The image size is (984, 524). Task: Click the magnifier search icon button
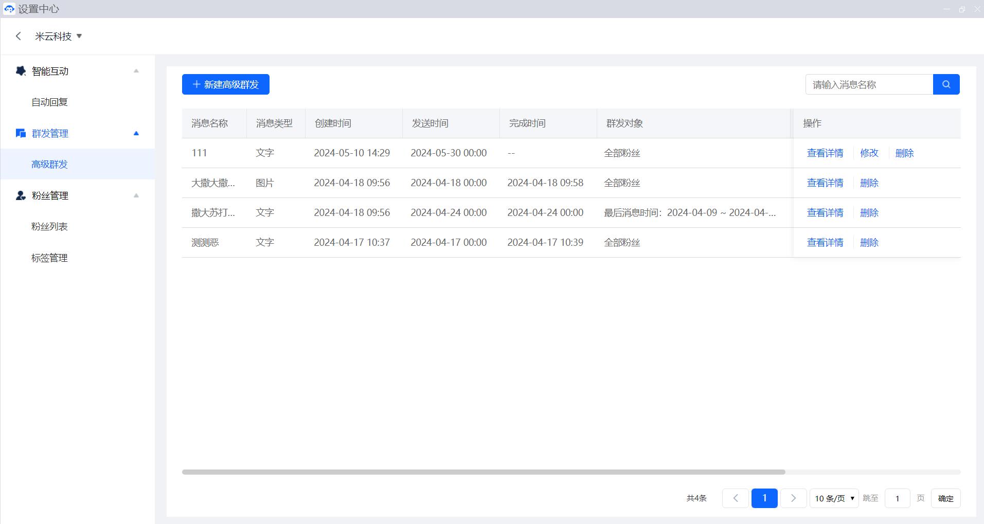click(x=946, y=84)
